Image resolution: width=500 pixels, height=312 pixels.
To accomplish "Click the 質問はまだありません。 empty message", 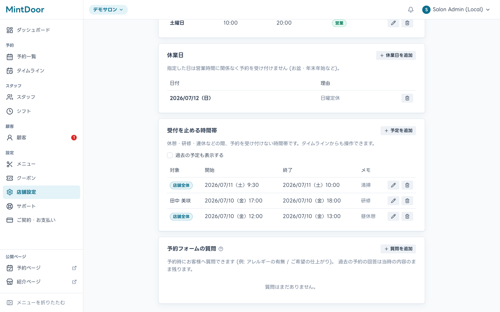I will click(x=291, y=287).
